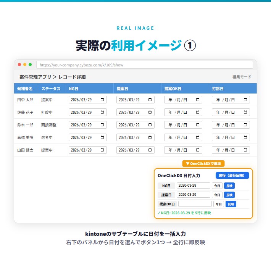271x271 pixels.
Task: Click the green window maximize dot
Action: [x=30, y=65]
